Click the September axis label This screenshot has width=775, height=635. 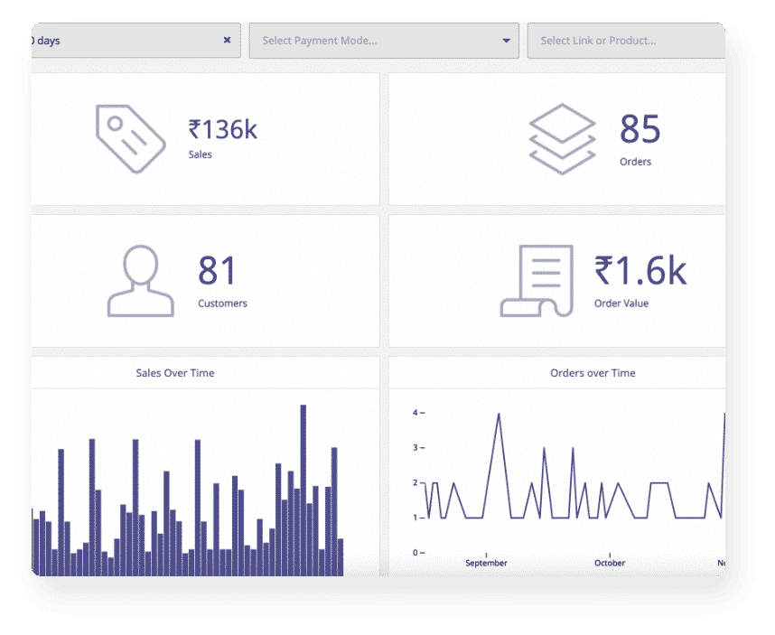[486, 563]
